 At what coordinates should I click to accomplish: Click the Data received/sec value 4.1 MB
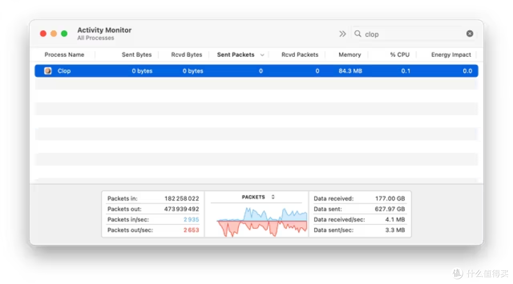coord(395,220)
